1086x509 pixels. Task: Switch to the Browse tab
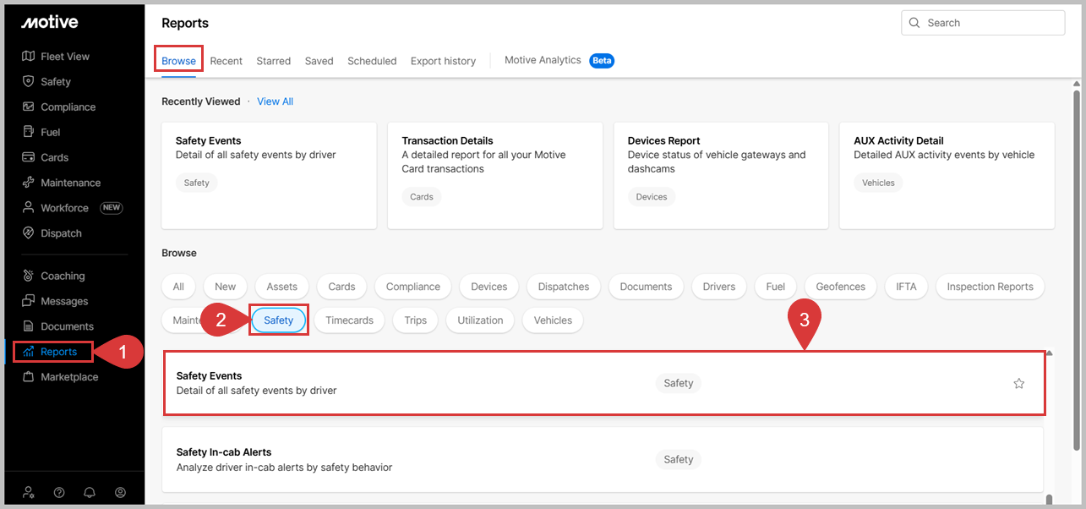click(178, 61)
